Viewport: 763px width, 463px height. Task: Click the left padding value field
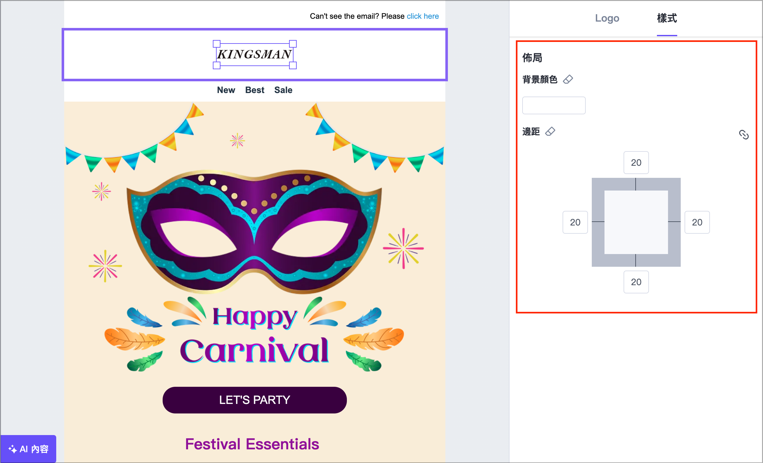[x=575, y=222]
